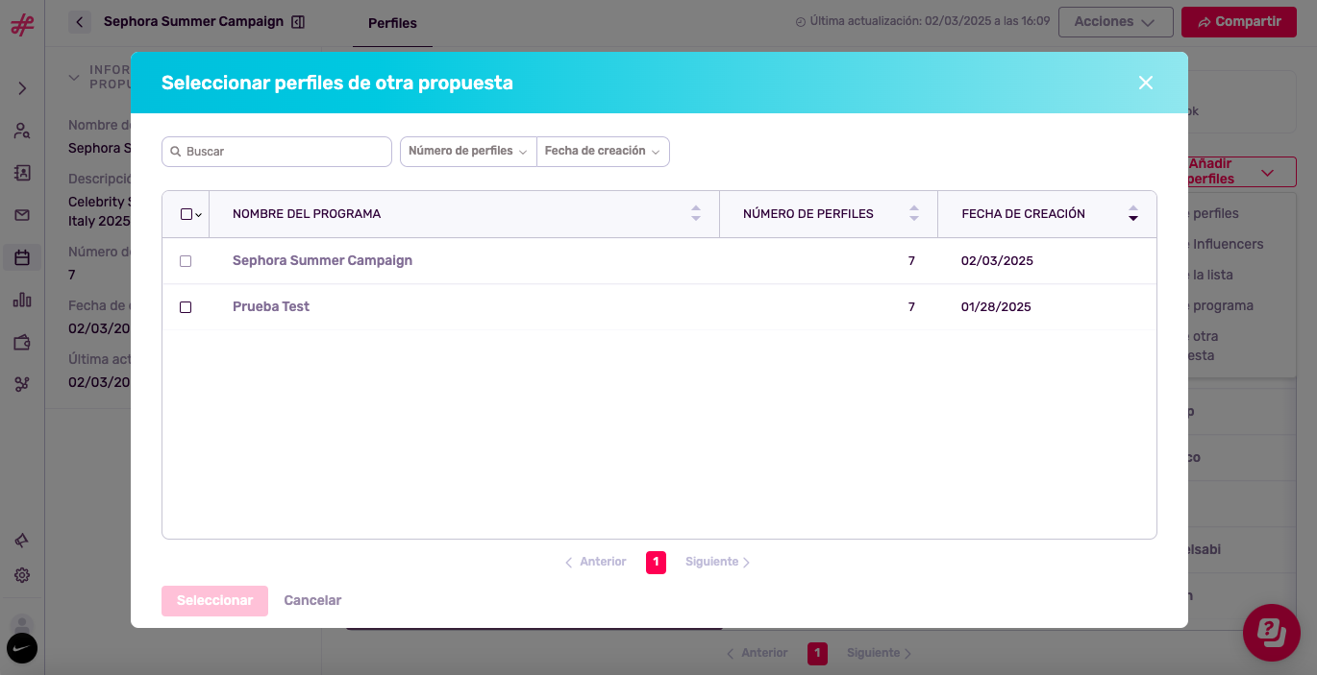
Task: Click the Nike account avatar
Action: 22,648
